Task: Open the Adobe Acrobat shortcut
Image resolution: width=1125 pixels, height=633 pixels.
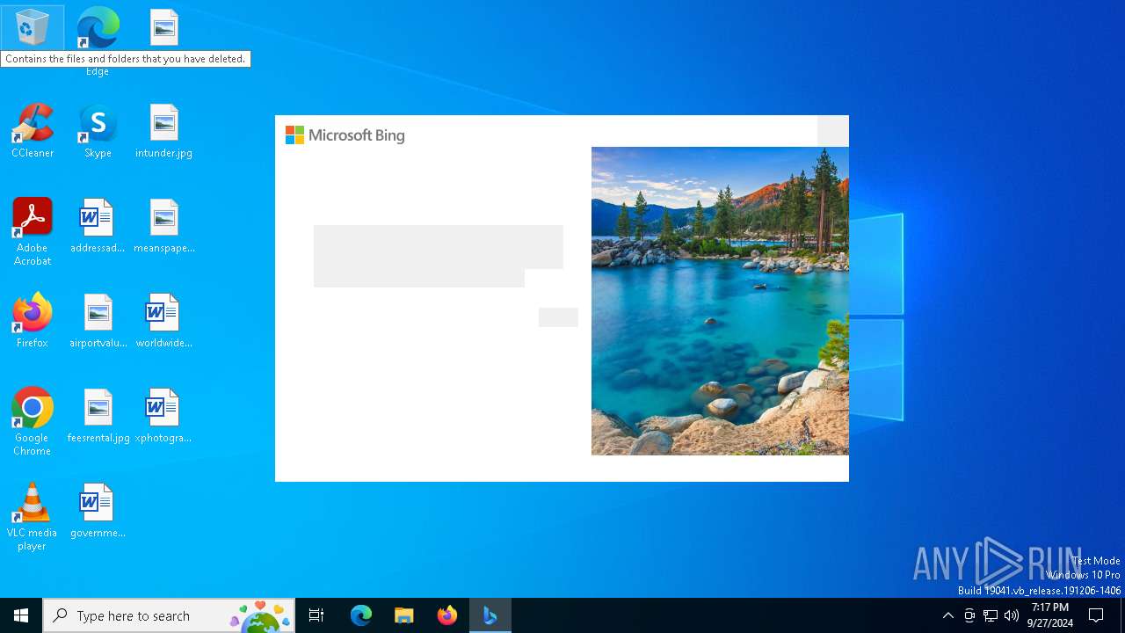Action: click(33, 232)
